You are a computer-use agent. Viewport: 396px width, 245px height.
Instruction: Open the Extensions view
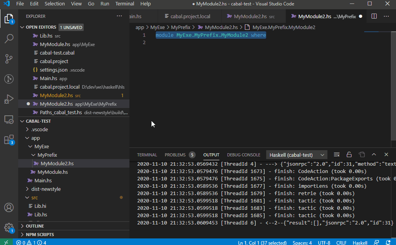click(x=9, y=139)
